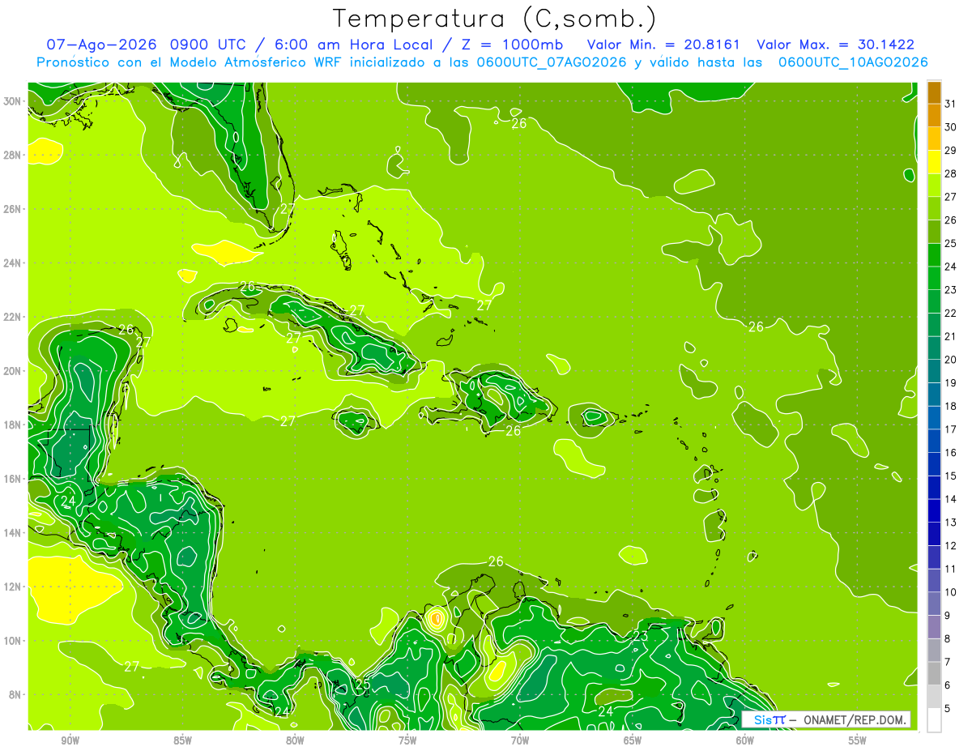Viewport: 972px width, 751px height.
Task: Click the "SisTT - ONAMET/REP.DOM." logo box
Action: [x=826, y=719]
